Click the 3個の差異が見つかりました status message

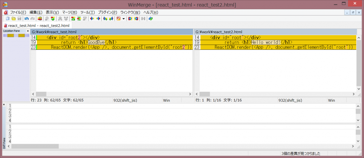[301, 153]
